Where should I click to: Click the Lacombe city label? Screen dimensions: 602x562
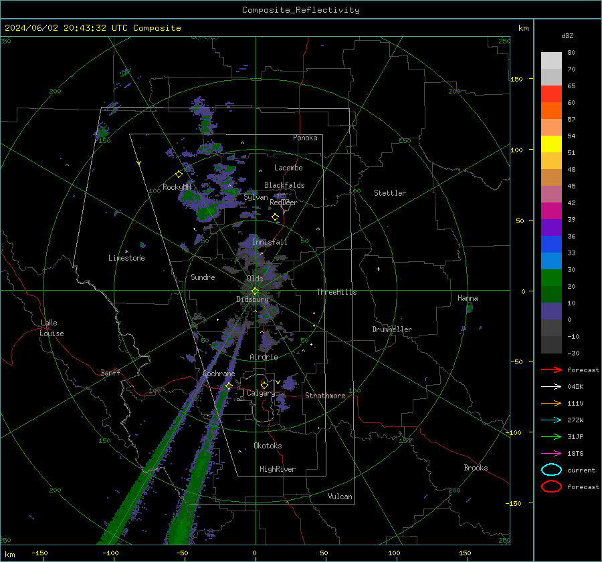coord(288,168)
